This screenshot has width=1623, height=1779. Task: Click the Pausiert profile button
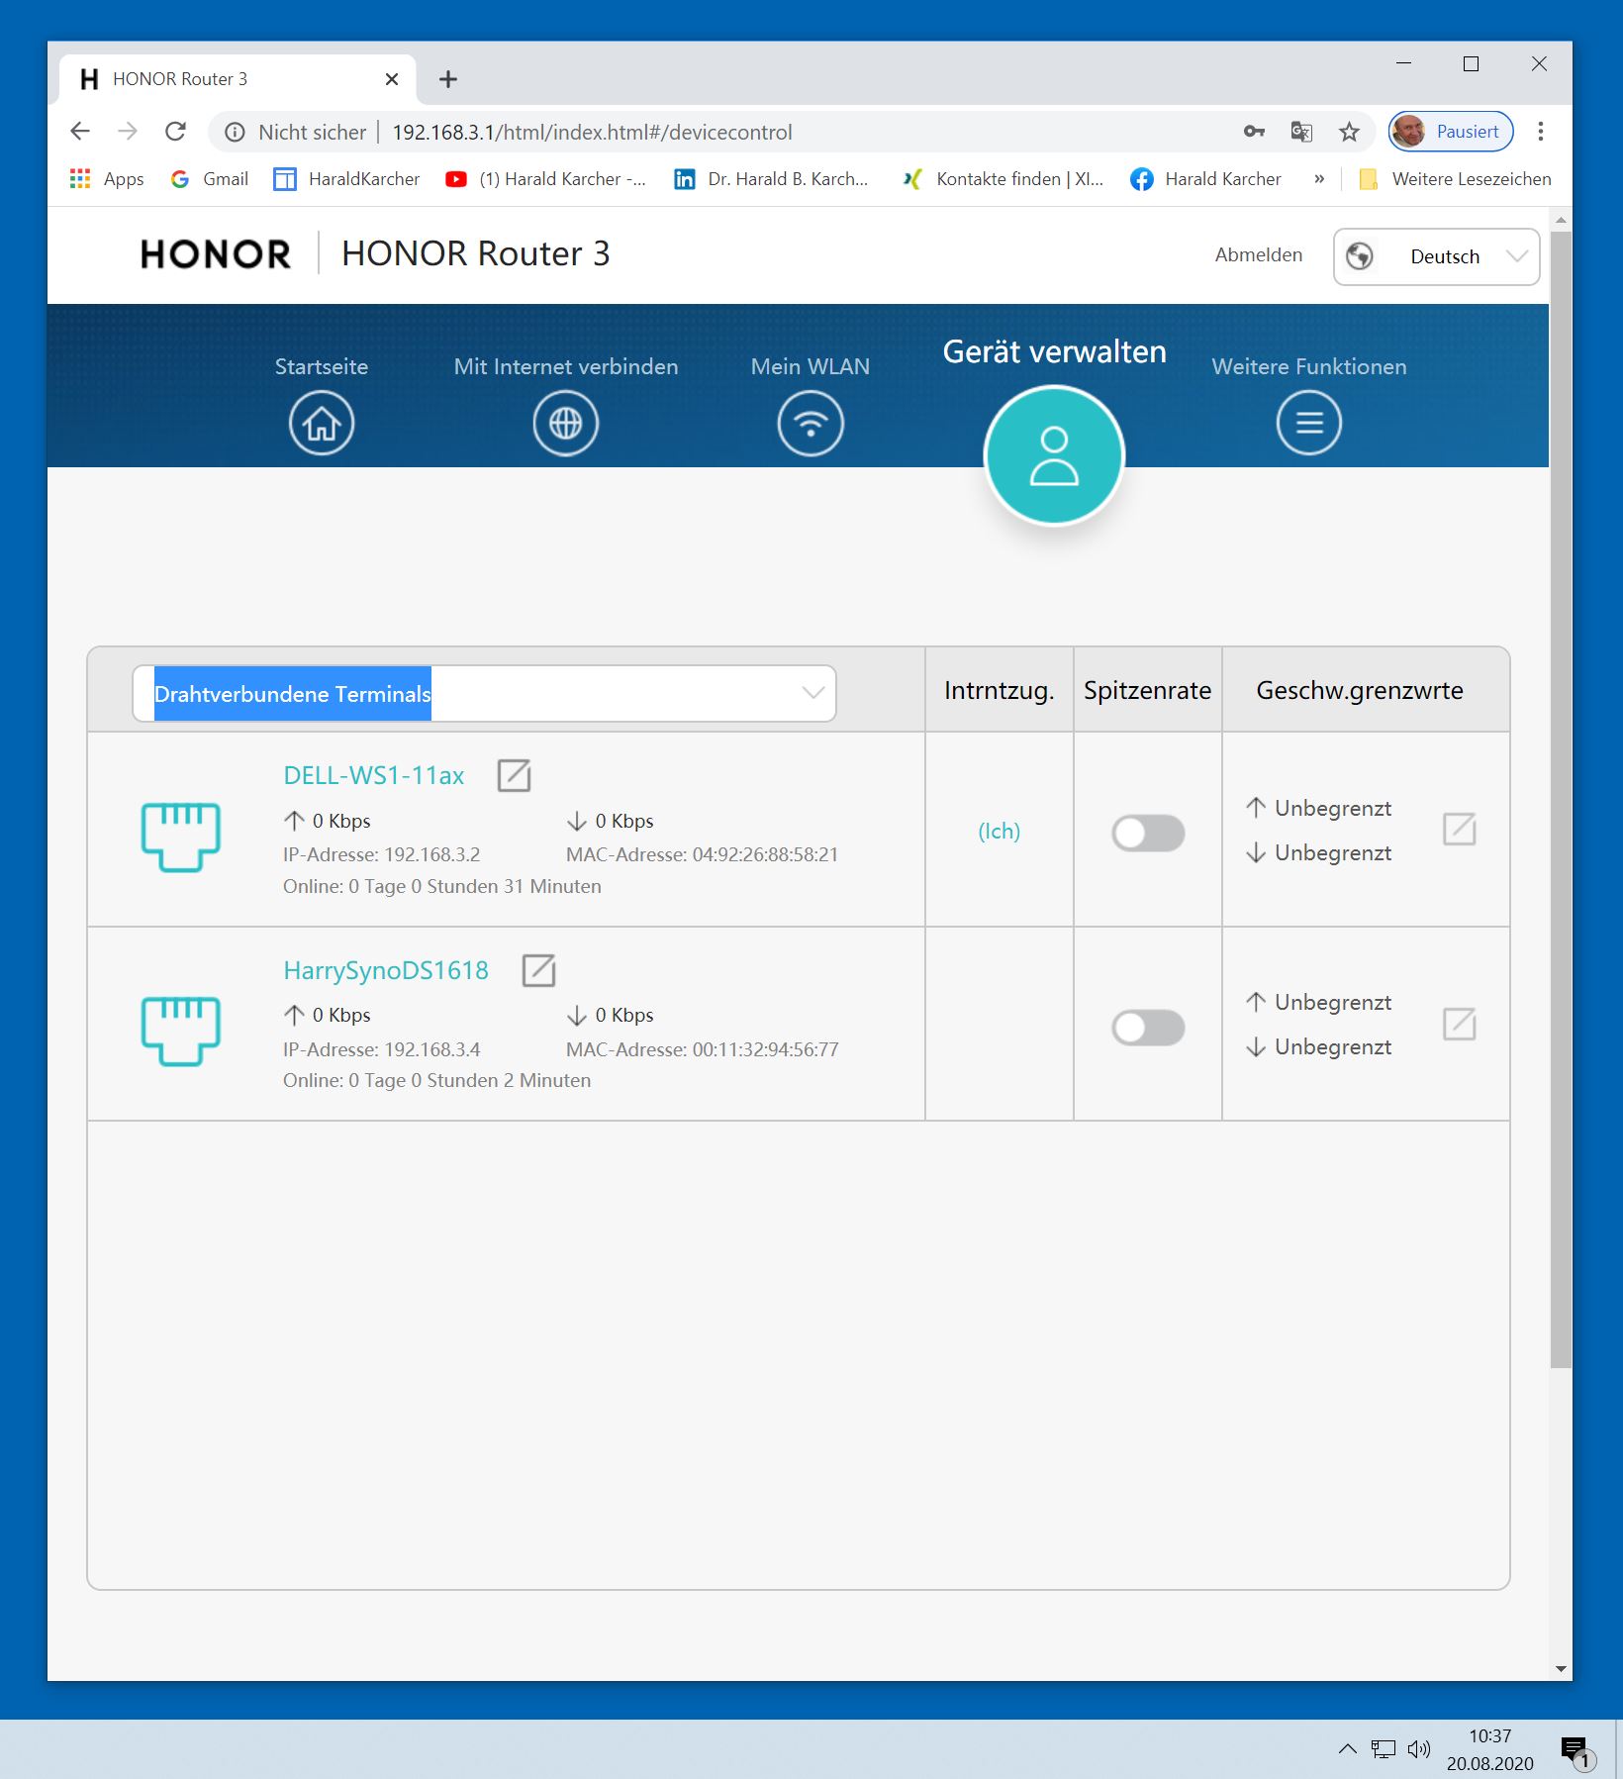coord(1451,132)
